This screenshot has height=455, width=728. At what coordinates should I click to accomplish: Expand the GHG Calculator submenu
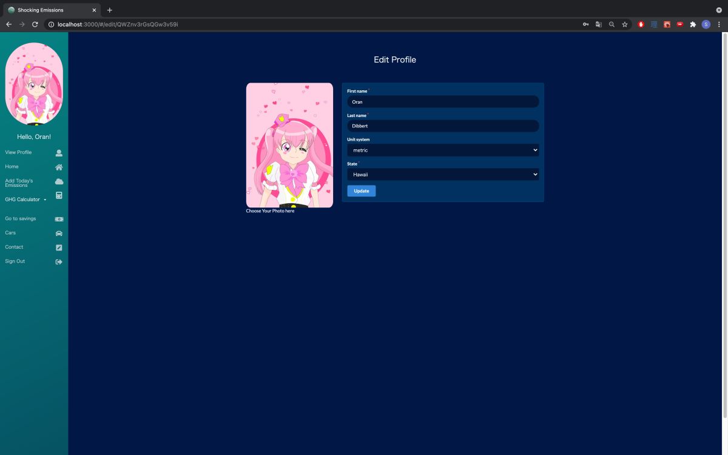pos(26,200)
